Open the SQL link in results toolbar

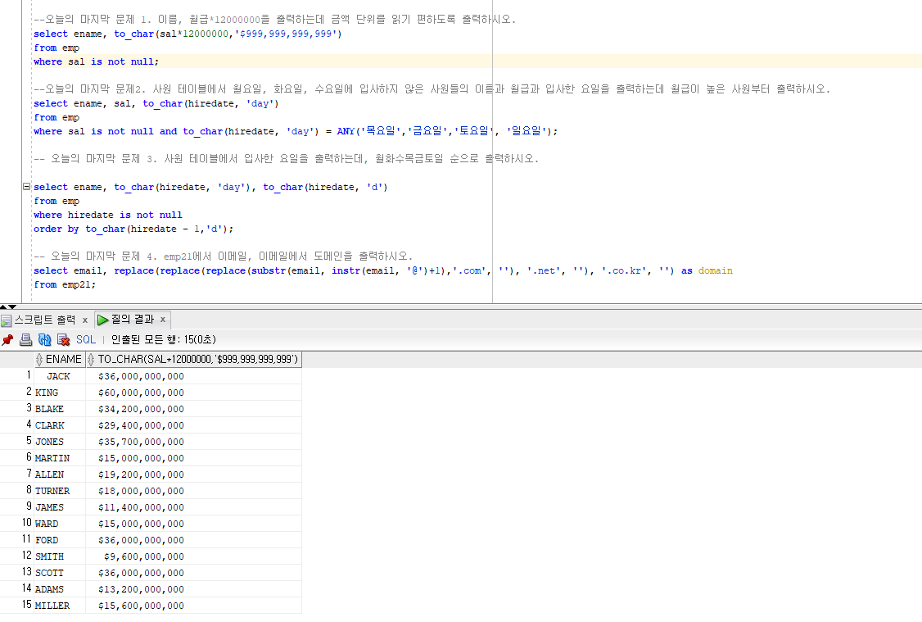coord(86,339)
